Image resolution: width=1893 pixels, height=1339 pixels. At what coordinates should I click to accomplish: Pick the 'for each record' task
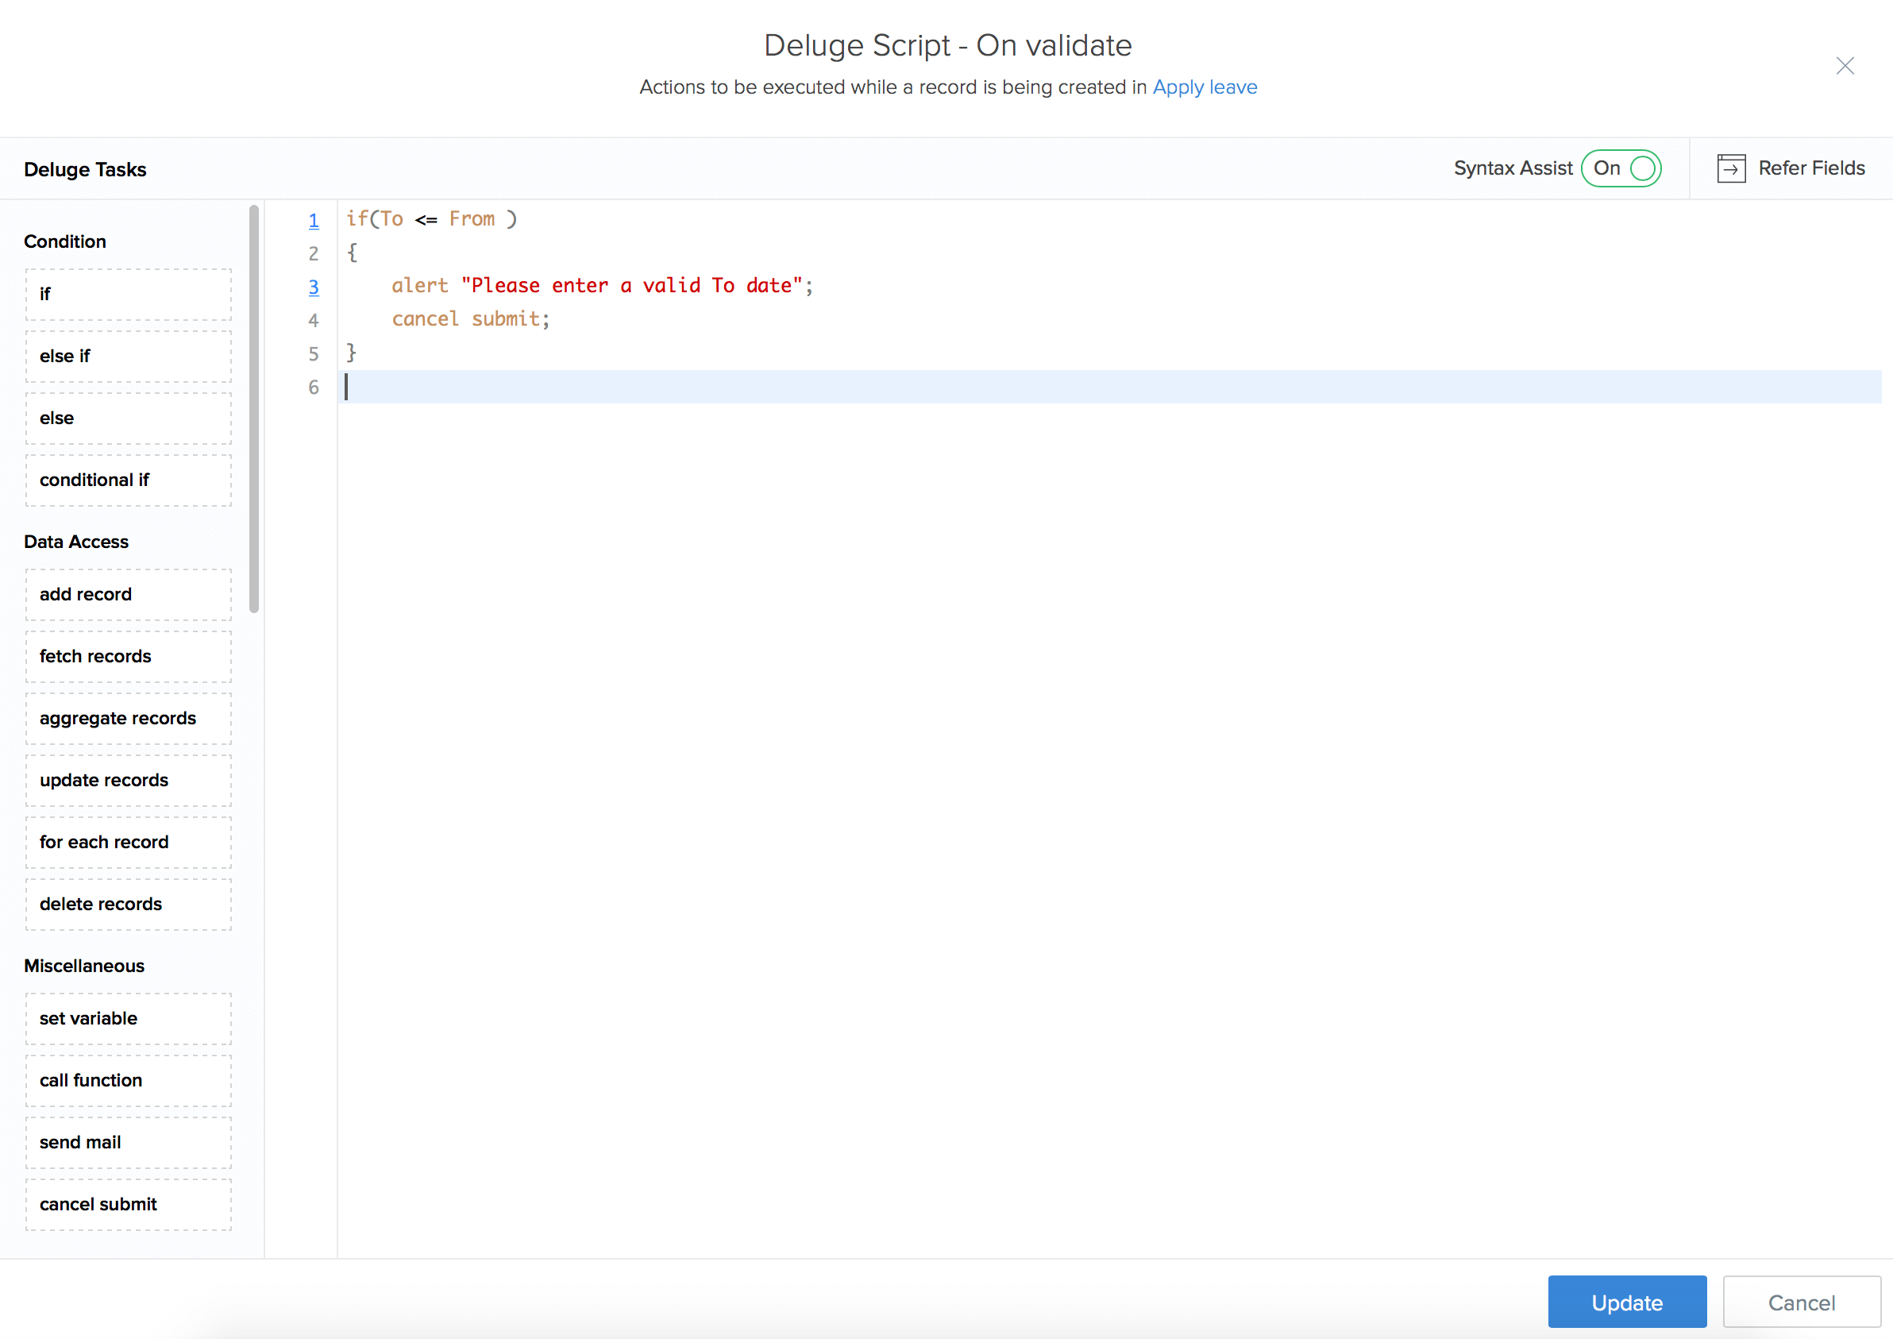coord(128,842)
